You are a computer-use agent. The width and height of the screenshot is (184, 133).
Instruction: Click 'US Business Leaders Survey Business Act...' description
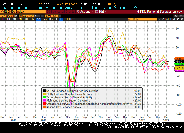[39, 8]
